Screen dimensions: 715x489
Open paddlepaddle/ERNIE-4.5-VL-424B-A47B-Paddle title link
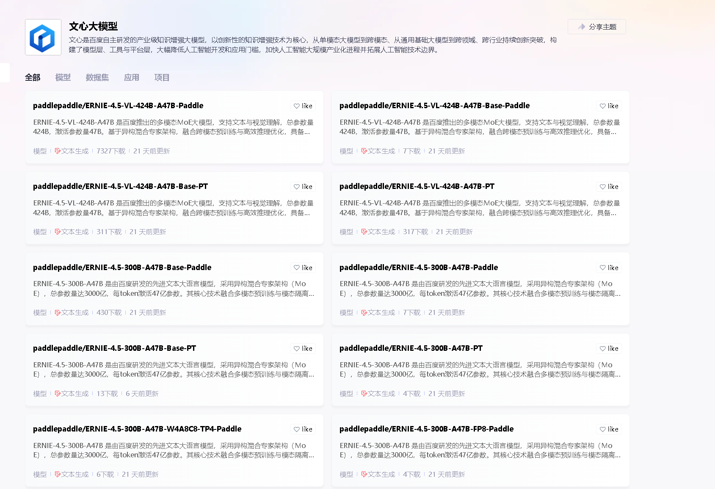pyautogui.click(x=118, y=106)
